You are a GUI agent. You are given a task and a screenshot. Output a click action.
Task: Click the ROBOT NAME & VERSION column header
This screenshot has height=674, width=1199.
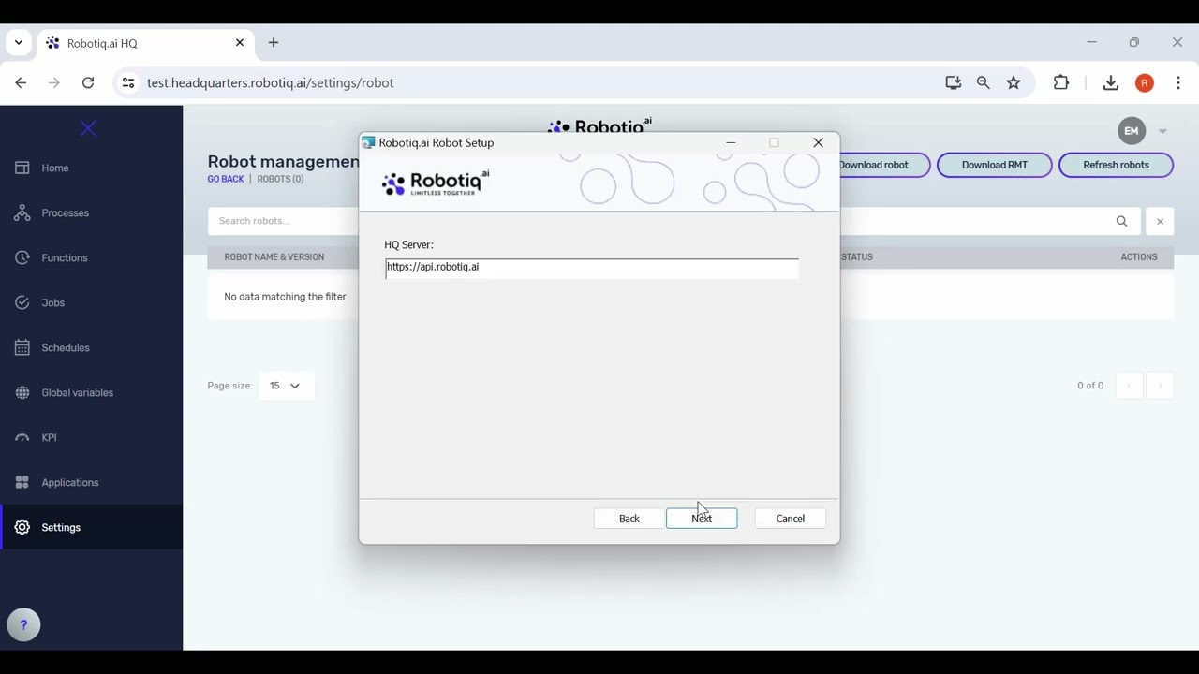(274, 257)
